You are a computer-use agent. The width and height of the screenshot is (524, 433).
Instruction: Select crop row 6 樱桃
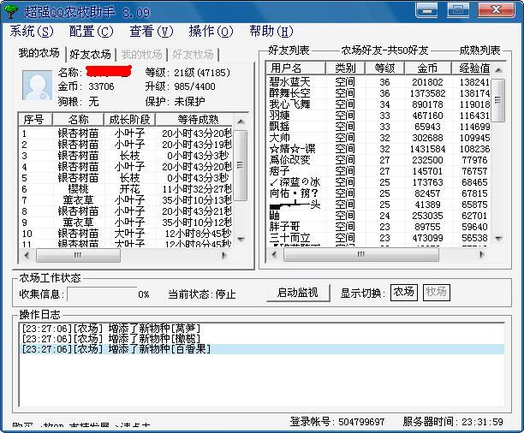coord(127,189)
